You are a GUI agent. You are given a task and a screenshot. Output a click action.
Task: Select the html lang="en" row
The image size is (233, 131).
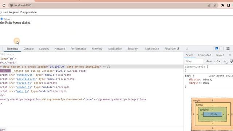coord(92,59)
